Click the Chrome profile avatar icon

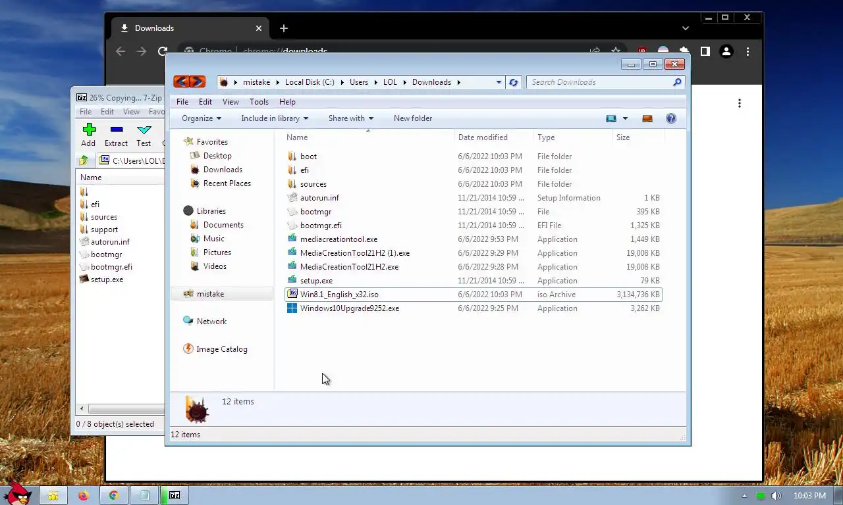pyautogui.click(x=726, y=51)
